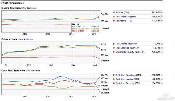Image resolution: width=175 pixels, height=101 pixels.
Task: Click orange dot next to Total Expenses (TTM)
Action: point(114,16)
